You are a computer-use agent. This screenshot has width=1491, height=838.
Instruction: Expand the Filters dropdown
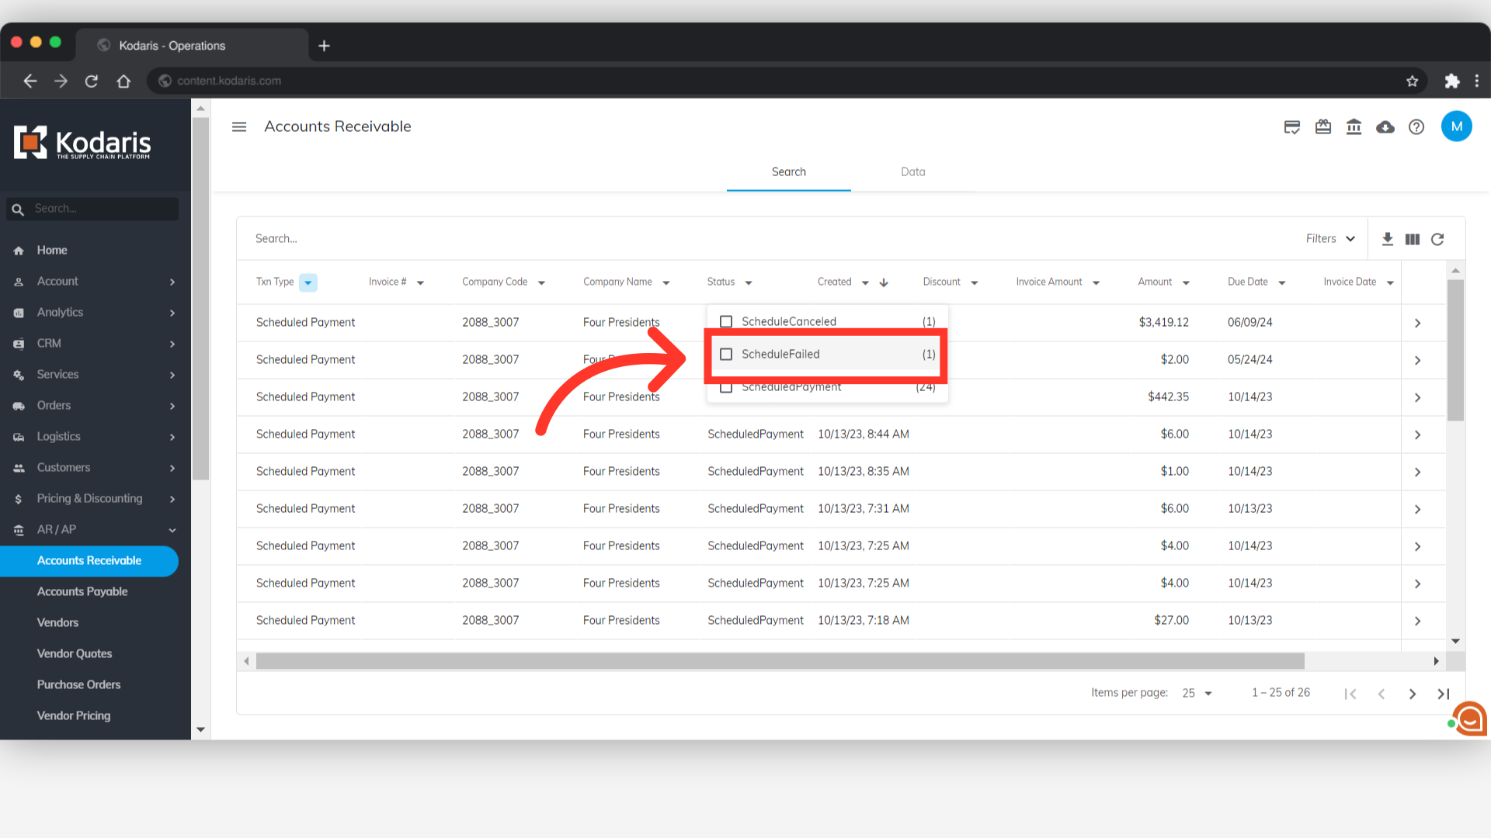click(1330, 239)
